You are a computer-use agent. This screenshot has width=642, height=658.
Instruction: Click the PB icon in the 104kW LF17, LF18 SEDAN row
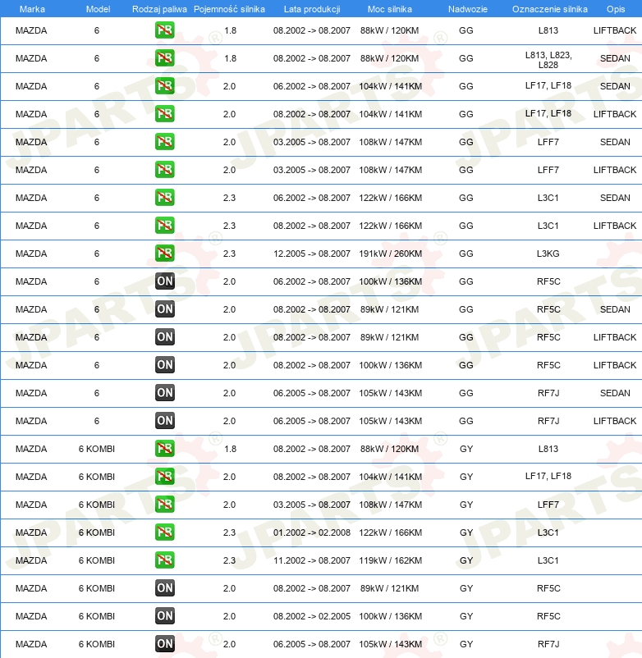click(164, 86)
